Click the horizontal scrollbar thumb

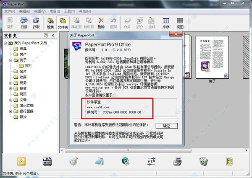[128, 150]
